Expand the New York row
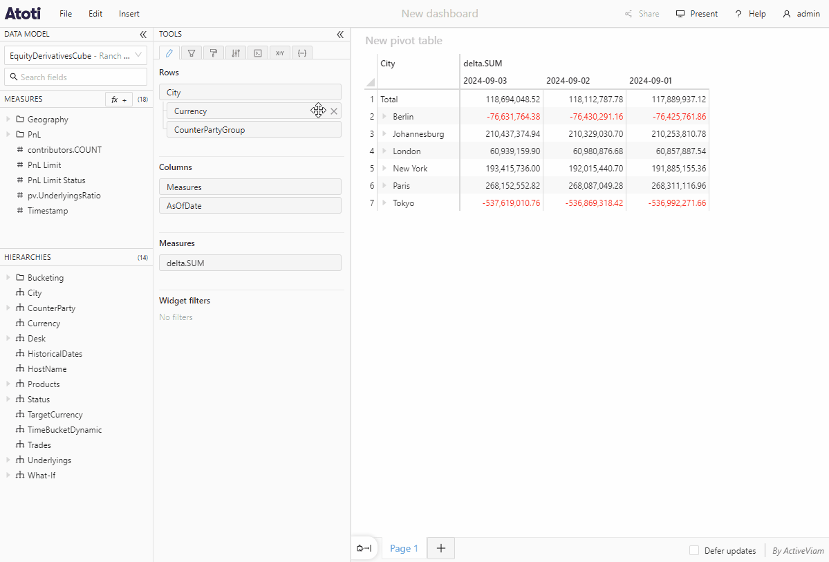Viewport: 829px width, 562px height. tap(384, 168)
